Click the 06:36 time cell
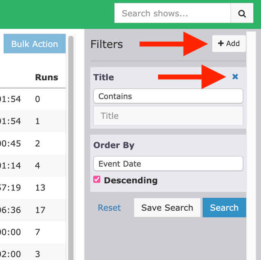This screenshot has width=261, height=260. pyautogui.click(x=10, y=210)
